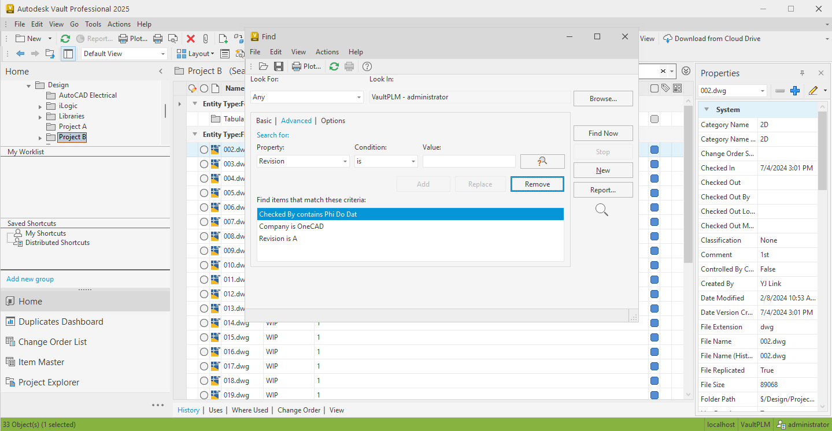Click the Find Now button

603,133
